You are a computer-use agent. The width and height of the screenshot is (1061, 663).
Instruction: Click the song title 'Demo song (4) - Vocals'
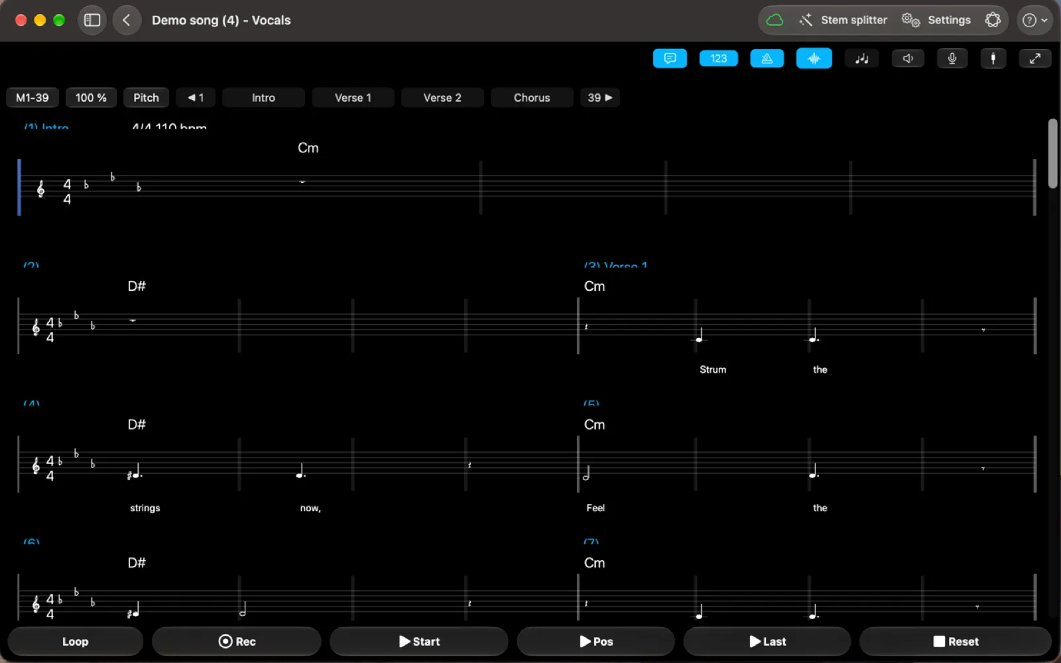[221, 20]
